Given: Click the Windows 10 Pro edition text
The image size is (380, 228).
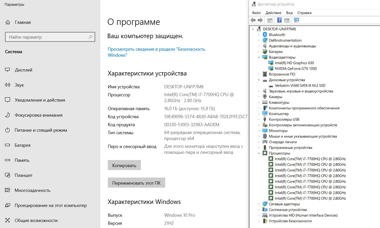Looking at the screenshot, I should (x=180, y=215).
